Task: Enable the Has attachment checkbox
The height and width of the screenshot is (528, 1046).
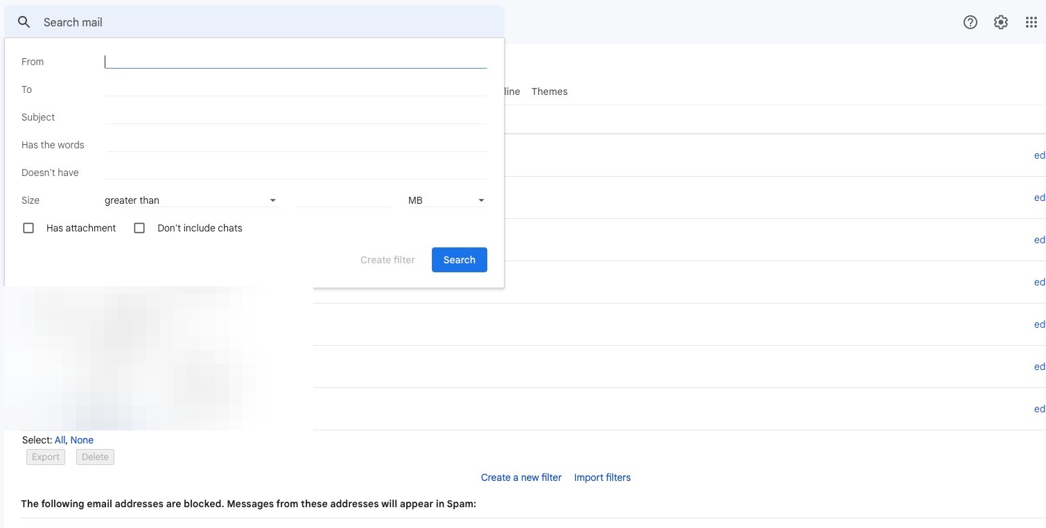Action: coord(28,228)
